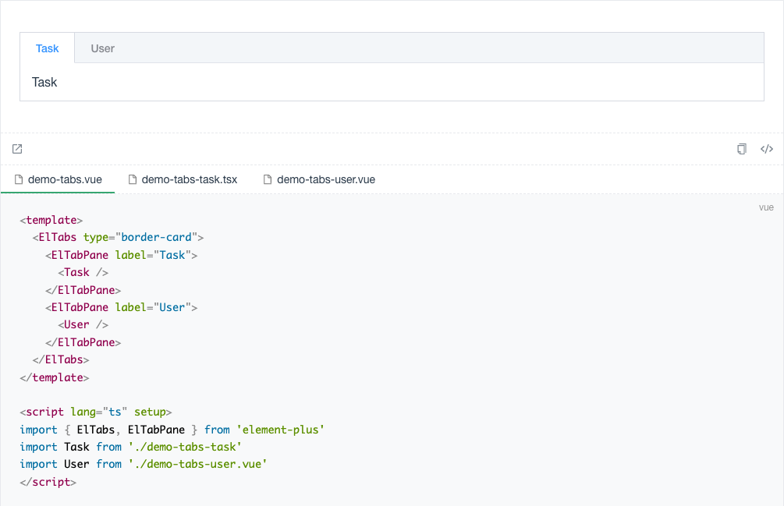Open demo in playground via external-link icon
Image resolution: width=784 pixels, height=506 pixels.
tap(17, 149)
